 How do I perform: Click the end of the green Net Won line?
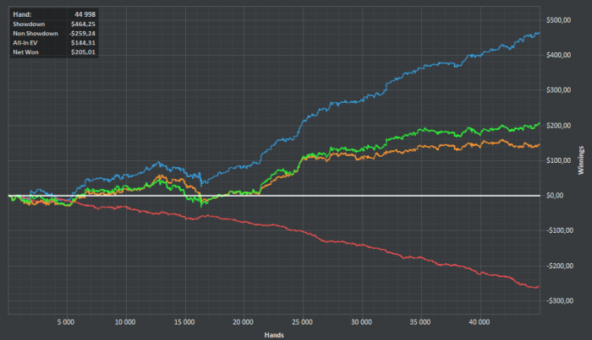click(x=540, y=123)
